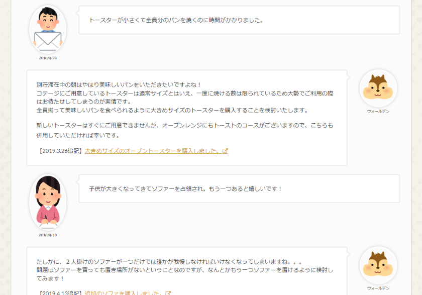The height and width of the screenshot is (295, 422).
Task: Click reply line 別荘滞在中の朝はやはり美味しいパン
Action: click(119, 85)
